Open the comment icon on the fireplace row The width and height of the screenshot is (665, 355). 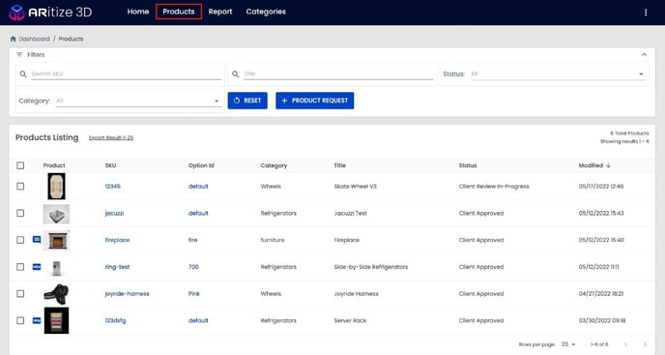point(37,240)
